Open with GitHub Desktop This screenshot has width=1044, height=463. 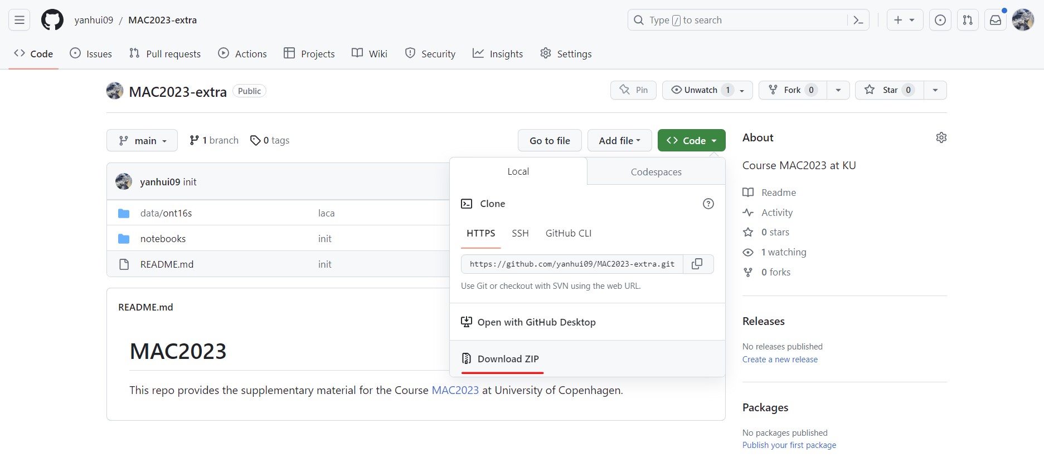pos(587,322)
